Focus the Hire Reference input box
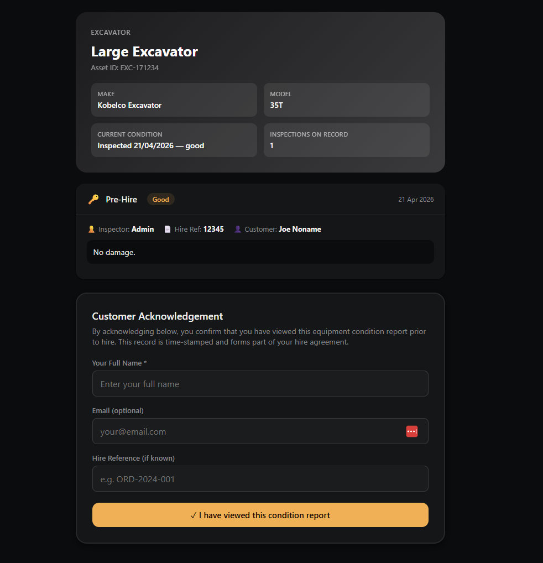 pyautogui.click(x=260, y=479)
